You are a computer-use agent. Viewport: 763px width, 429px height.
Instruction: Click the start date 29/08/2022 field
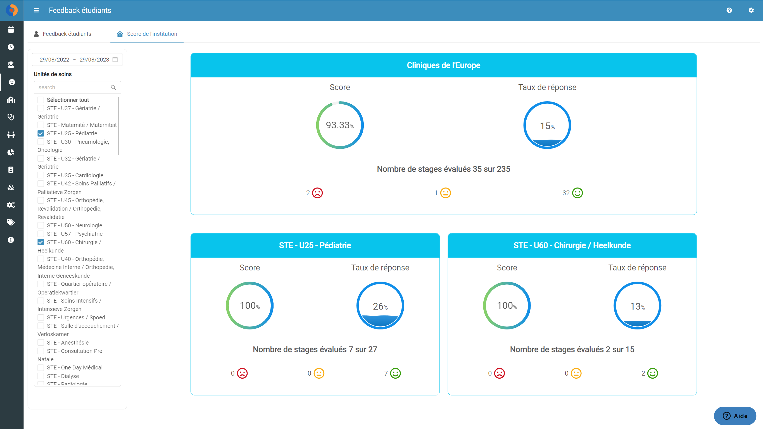(x=54, y=60)
